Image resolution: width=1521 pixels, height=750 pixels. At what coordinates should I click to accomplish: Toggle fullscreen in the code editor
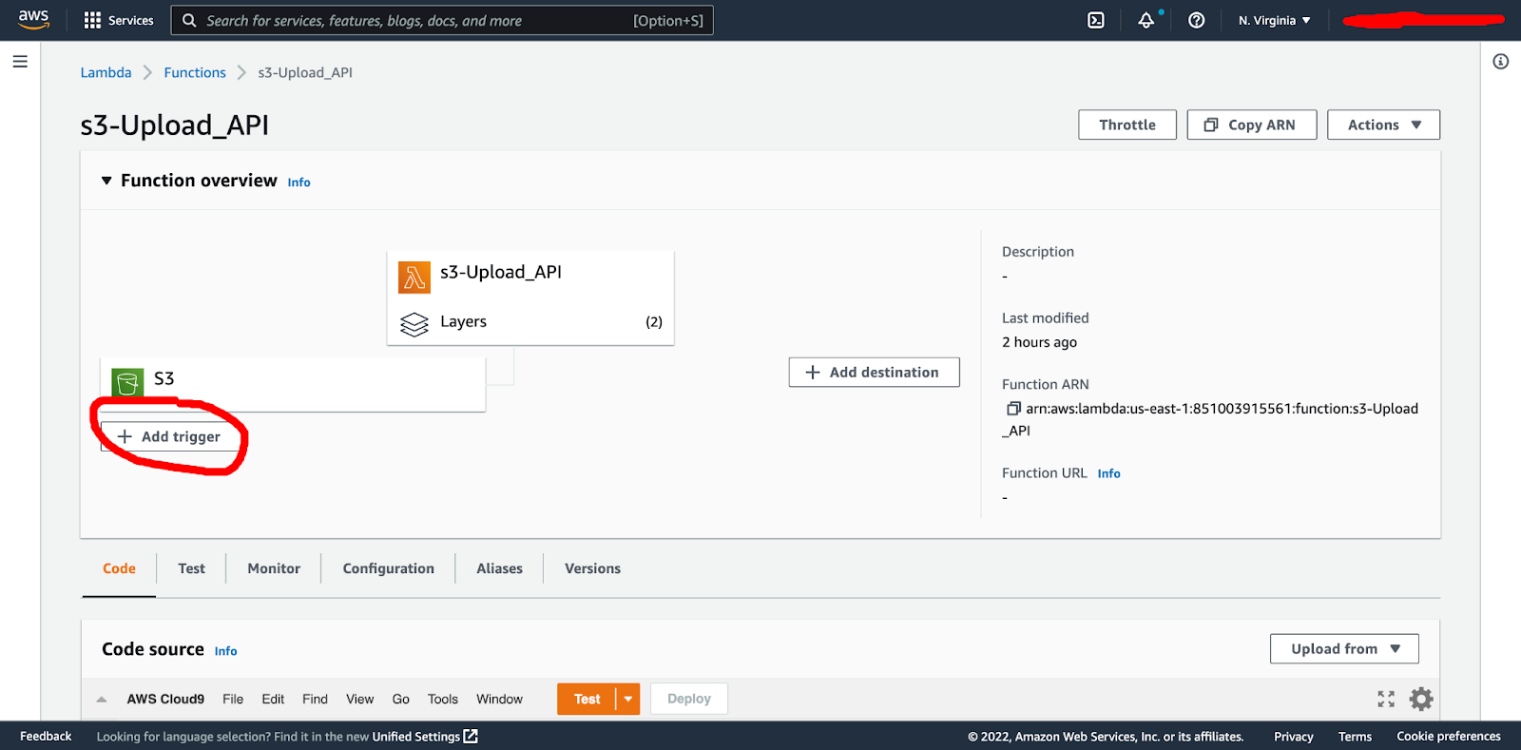point(1386,699)
